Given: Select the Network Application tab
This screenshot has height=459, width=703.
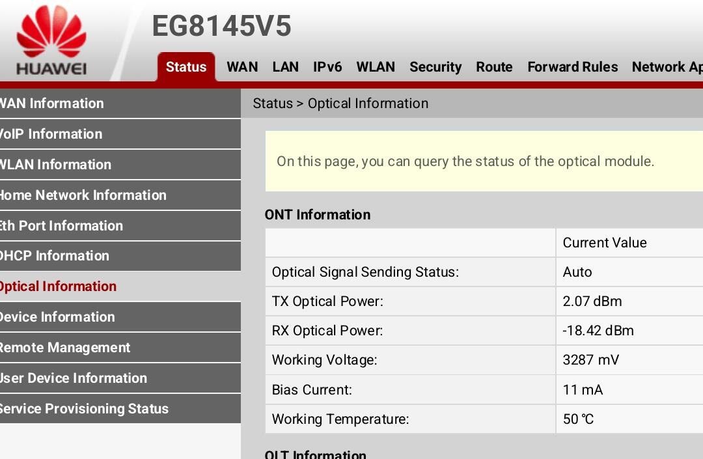Looking at the screenshot, I should pos(667,67).
